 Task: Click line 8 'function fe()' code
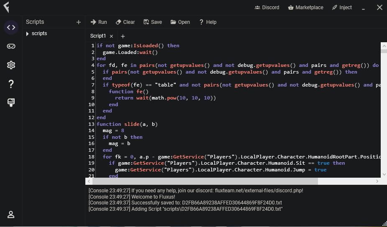coord(128,92)
